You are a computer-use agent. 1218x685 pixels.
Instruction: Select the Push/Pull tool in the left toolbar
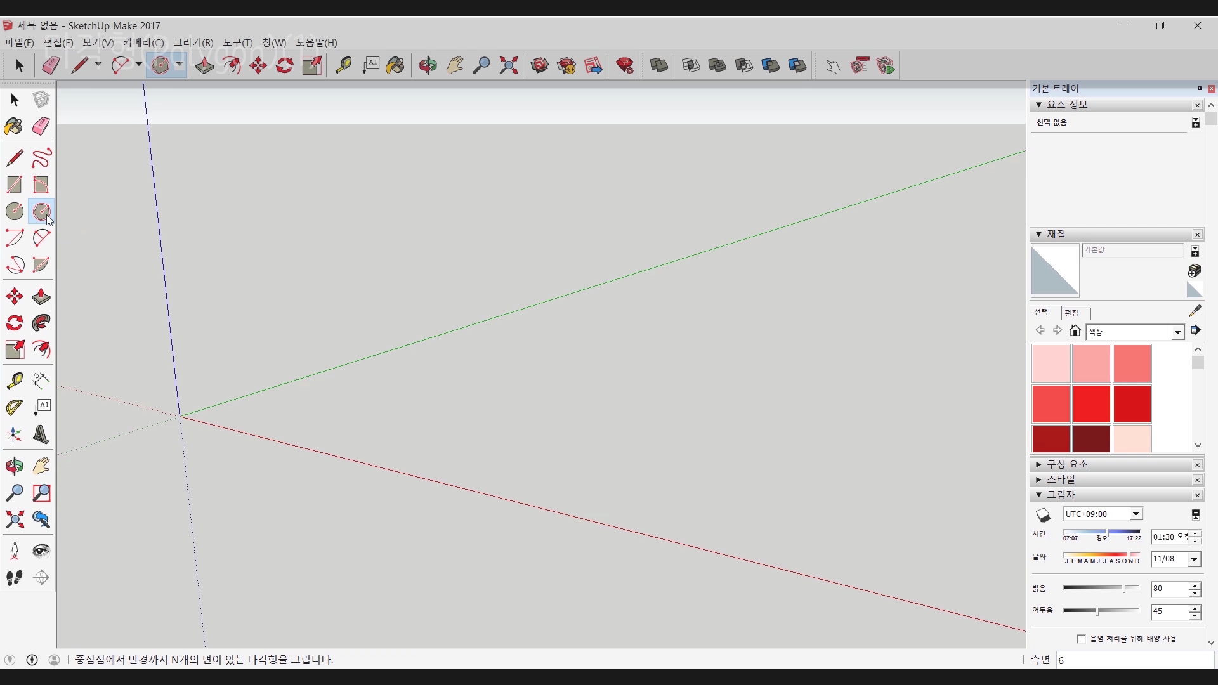pos(41,297)
